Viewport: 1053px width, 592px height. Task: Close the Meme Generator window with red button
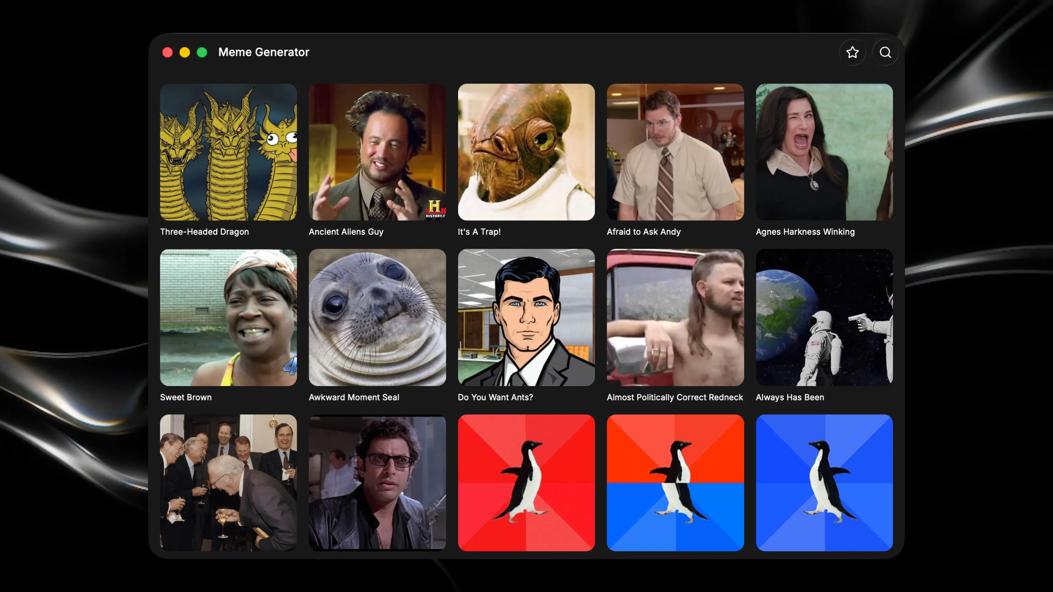point(167,52)
